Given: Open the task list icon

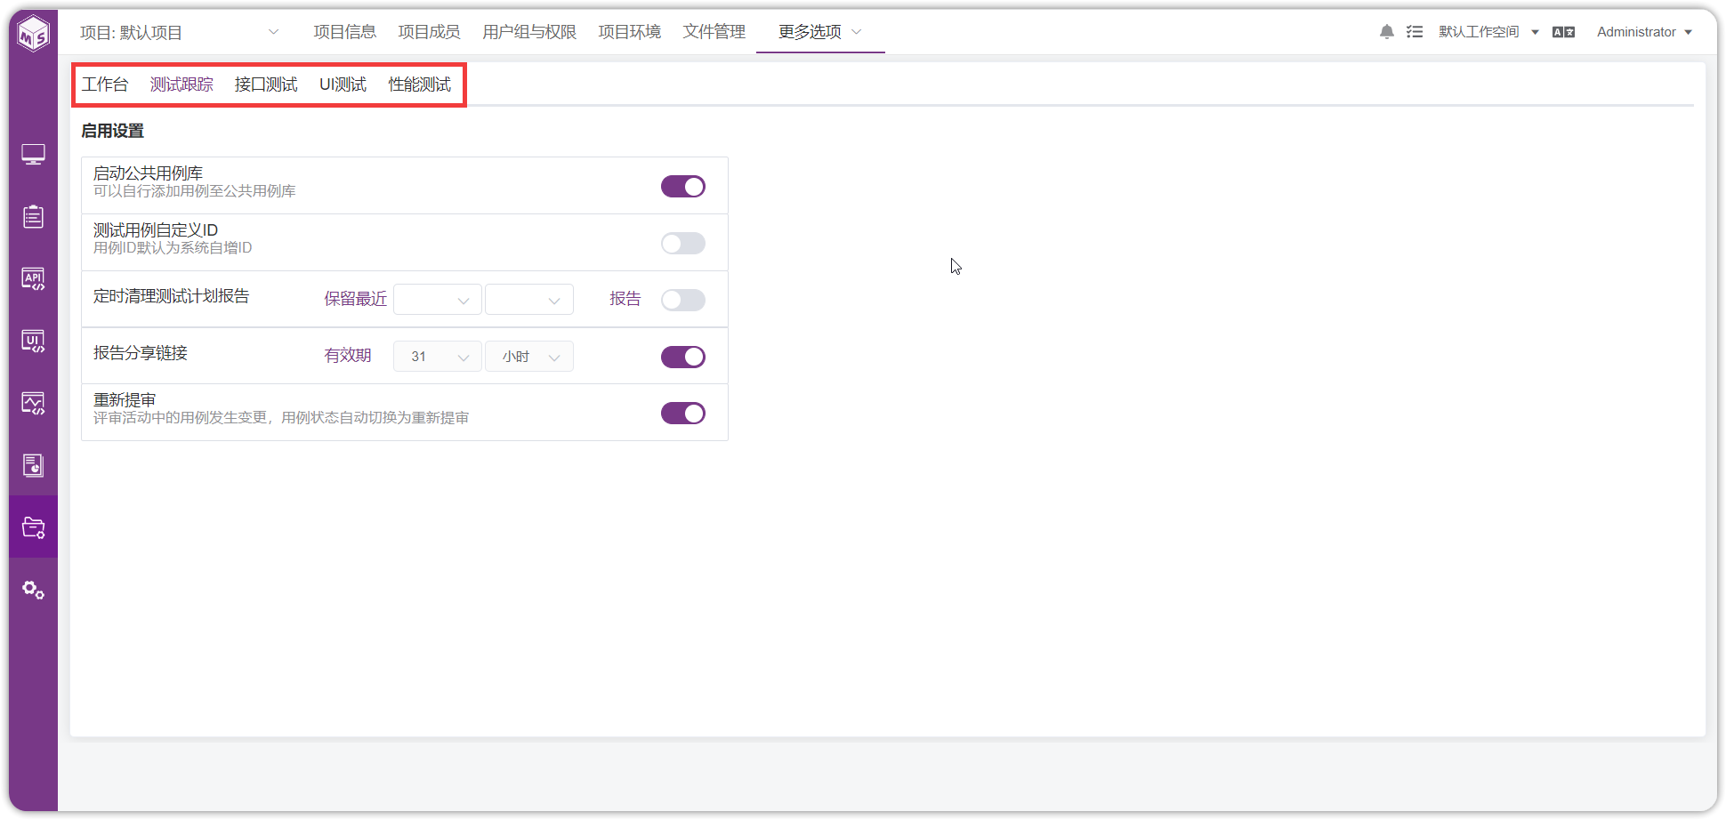Looking at the screenshot, I should (1415, 32).
